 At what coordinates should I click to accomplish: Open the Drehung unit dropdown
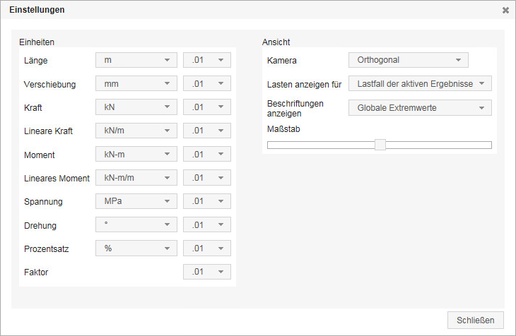pos(136,225)
